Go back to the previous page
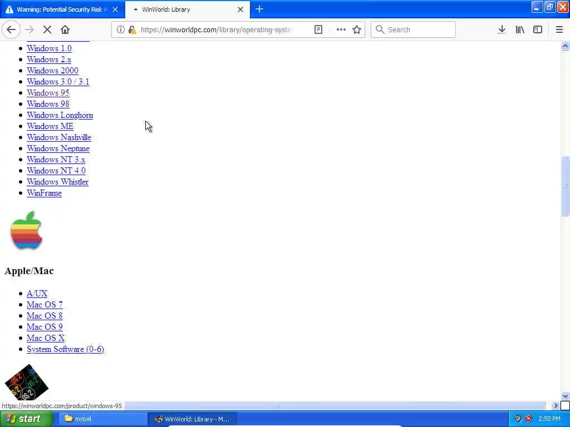The image size is (570, 427). pyautogui.click(x=11, y=30)
